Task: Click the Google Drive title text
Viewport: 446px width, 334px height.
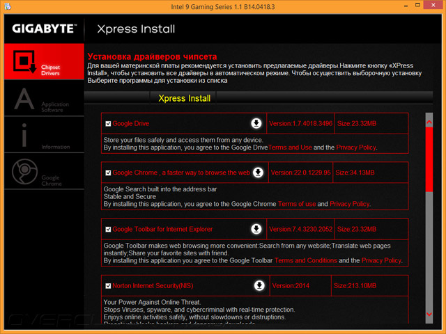Action: (130, 124)
